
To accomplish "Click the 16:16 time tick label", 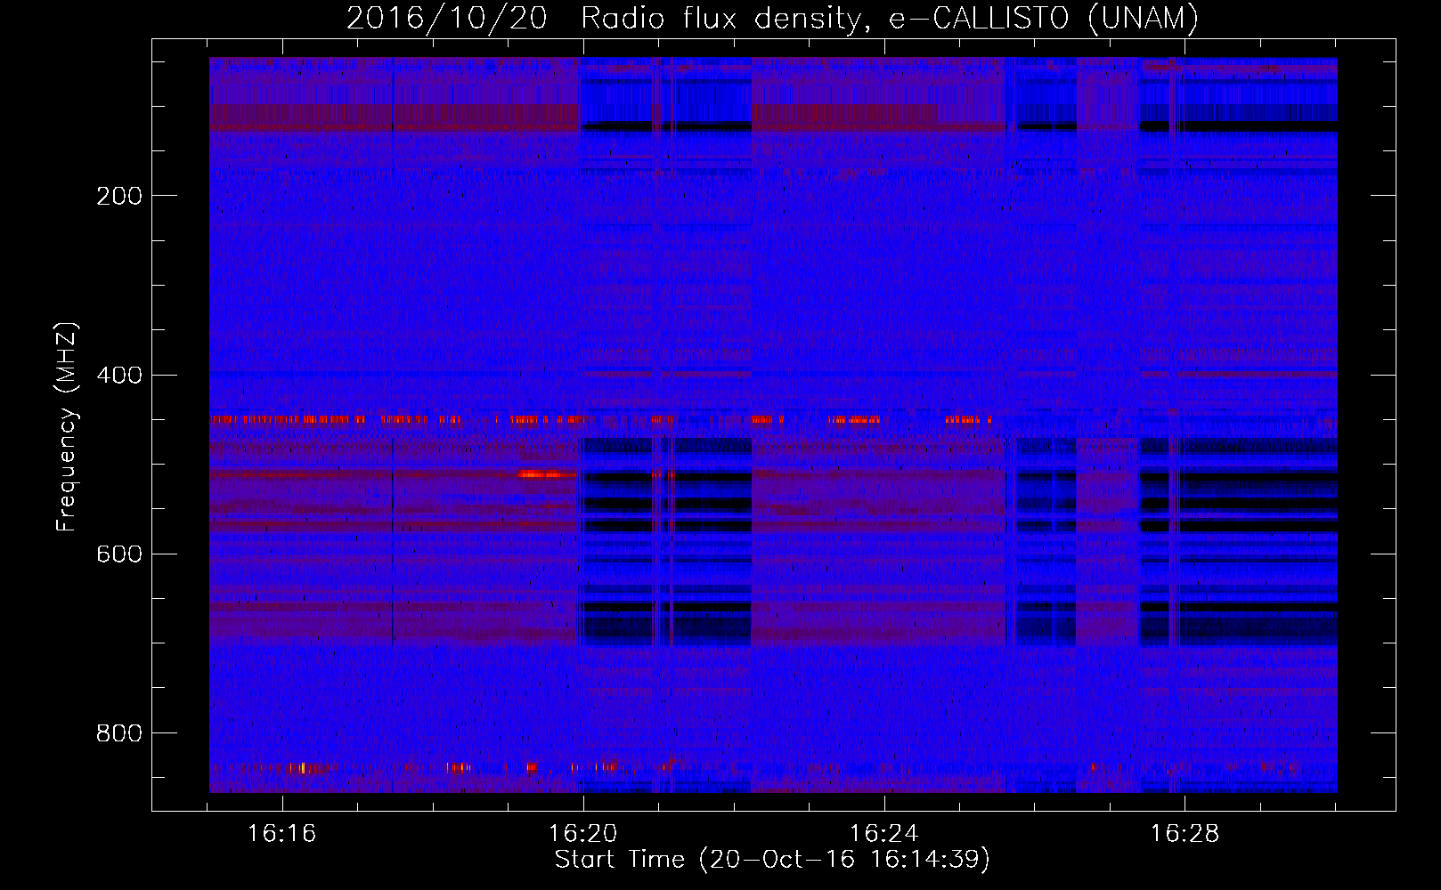I will click(281, 834).
